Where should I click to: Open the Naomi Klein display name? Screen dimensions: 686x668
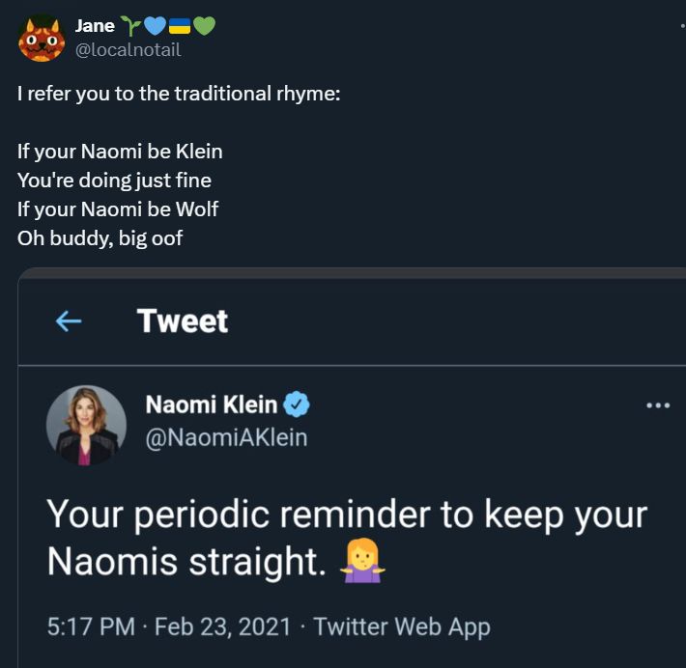[x=212, y=404]
